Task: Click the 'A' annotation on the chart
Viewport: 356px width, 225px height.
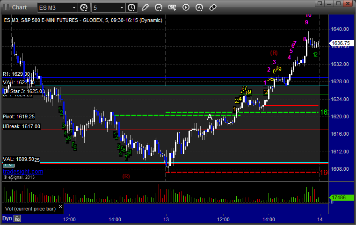Action: 210,117
